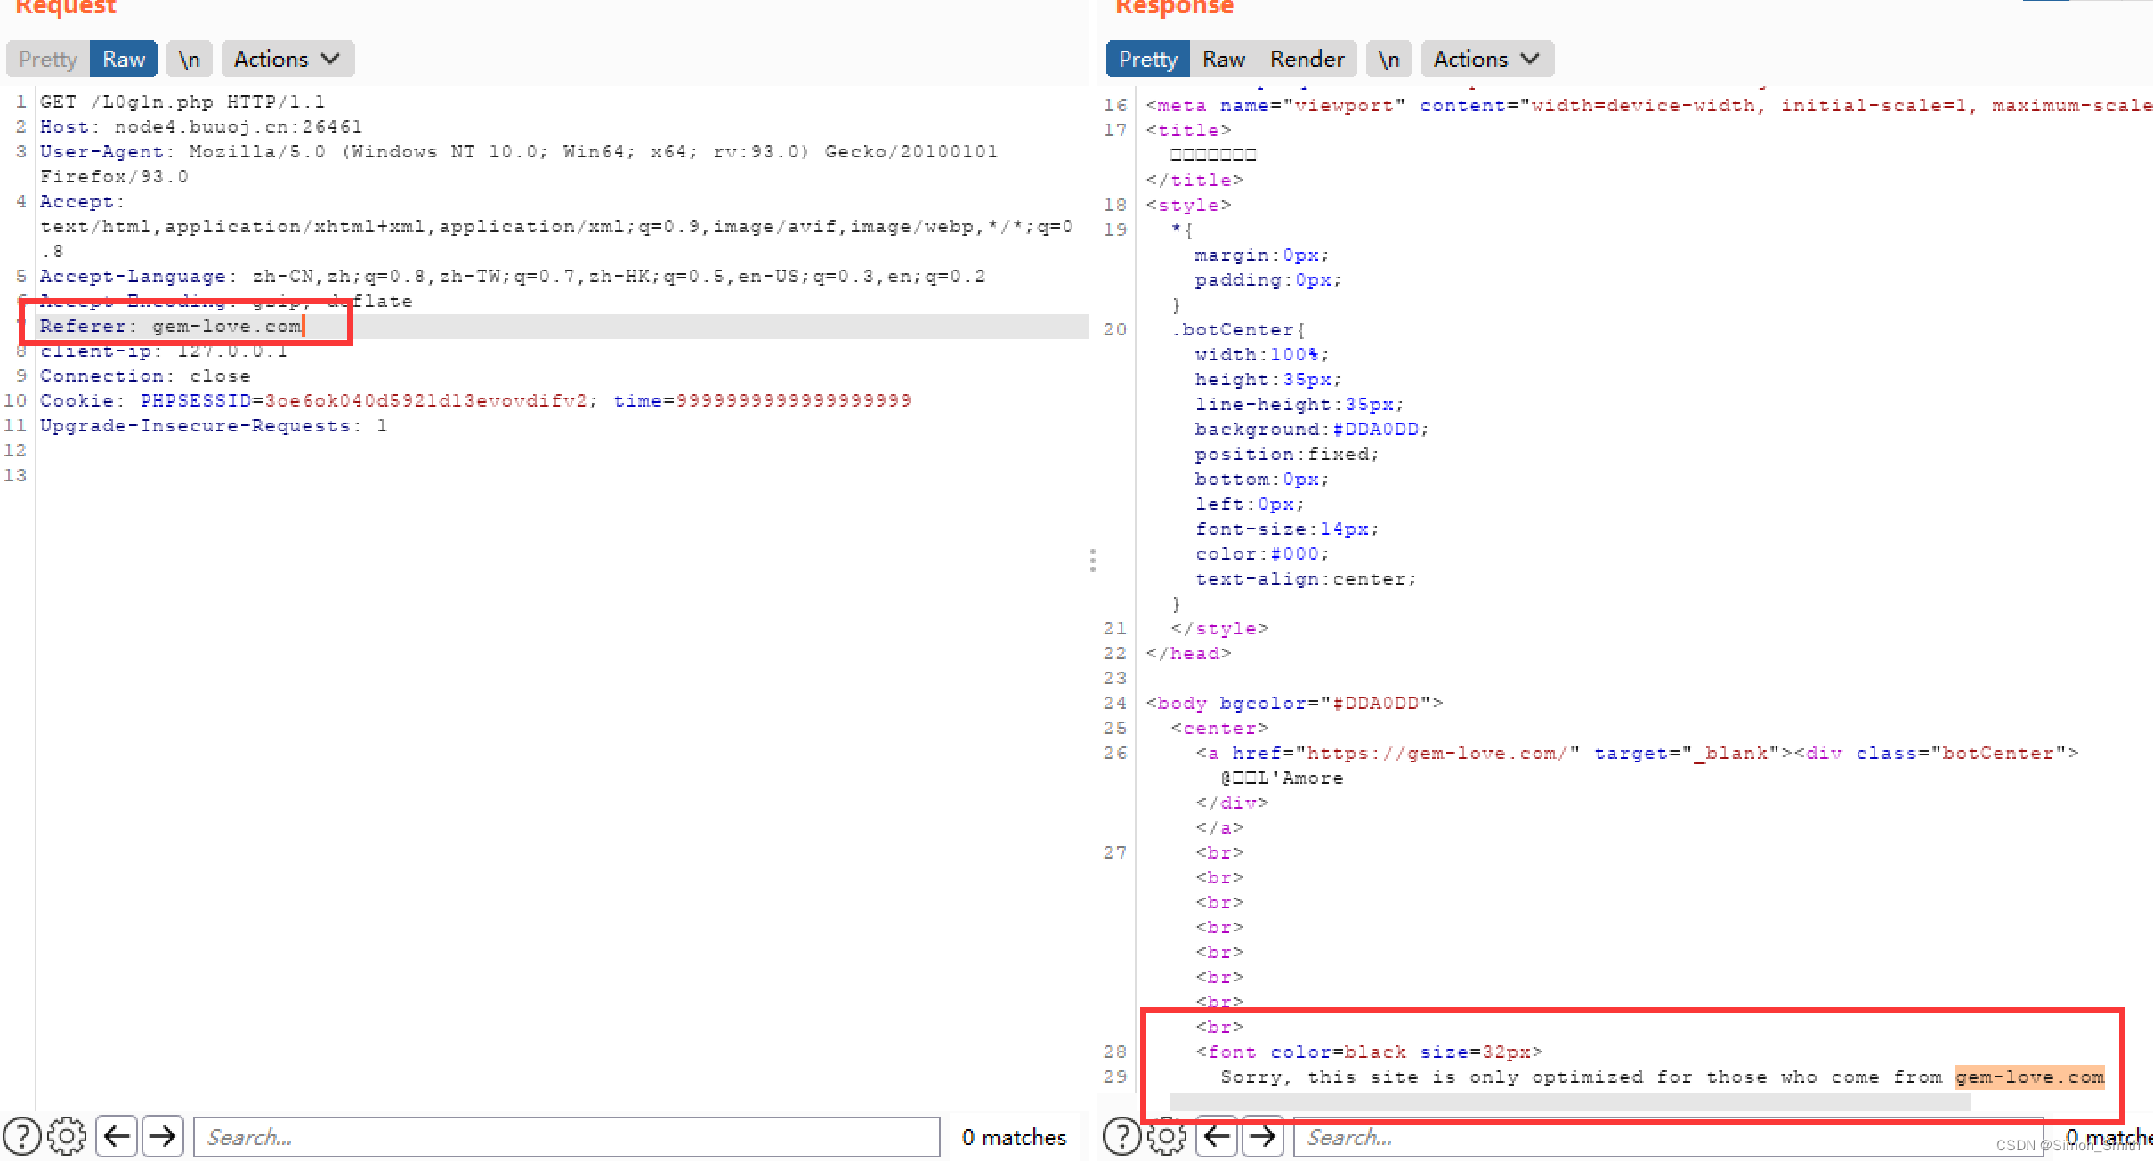
Task: Open response panel search settings gear
Action: (1167, 1136)
